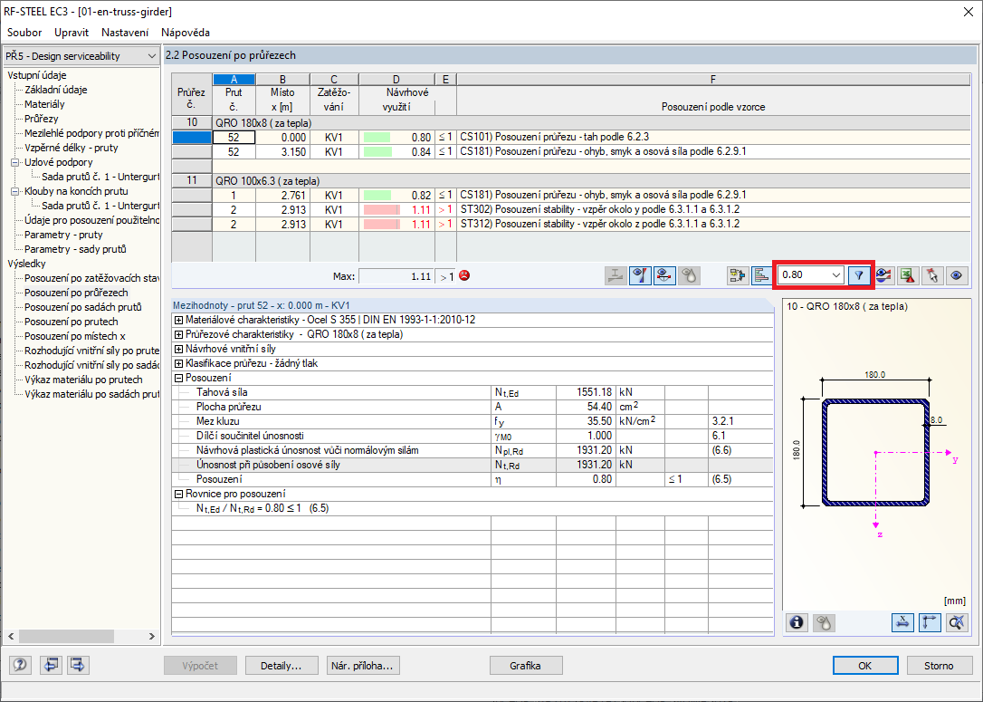Viewport: 983px width, 702px height.
Task: Open the Nápověda menu
Action: [x=185, y=33]
